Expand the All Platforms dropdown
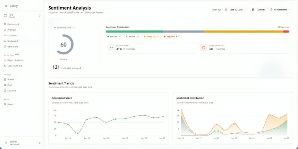Image resolution: width=298 pixels, height=149 pixels. click(x=281, y=10)
